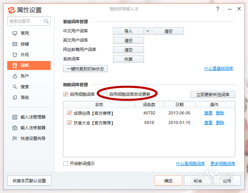Sort by the 词条数 column header

pyautogui.click(x=149, y=104)
